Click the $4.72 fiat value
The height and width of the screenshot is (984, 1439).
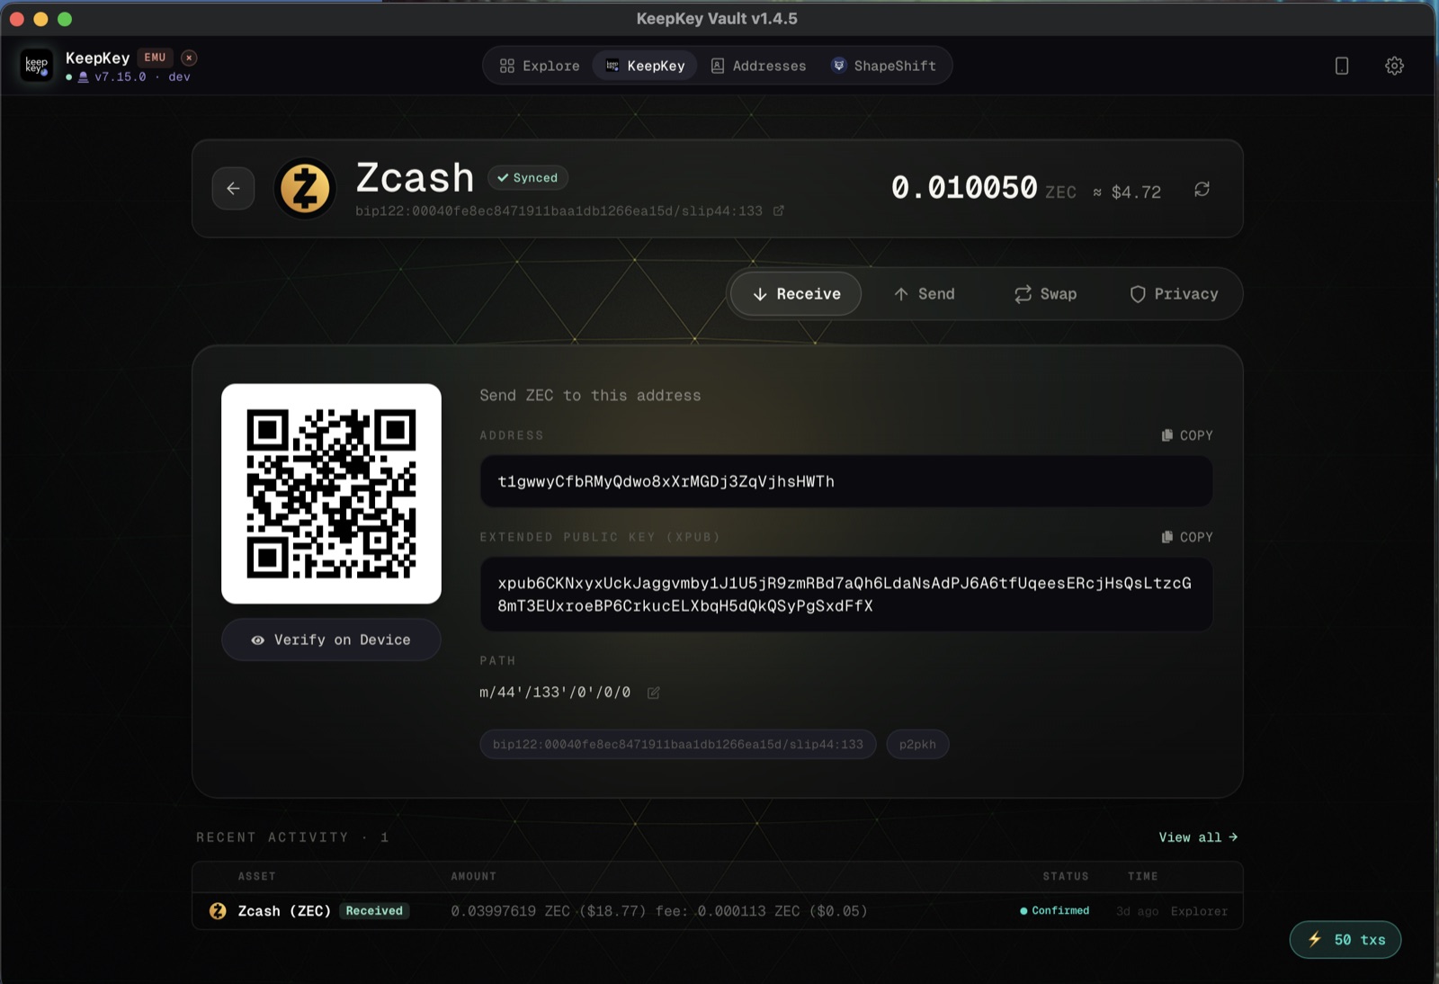tap(1136, 192)
